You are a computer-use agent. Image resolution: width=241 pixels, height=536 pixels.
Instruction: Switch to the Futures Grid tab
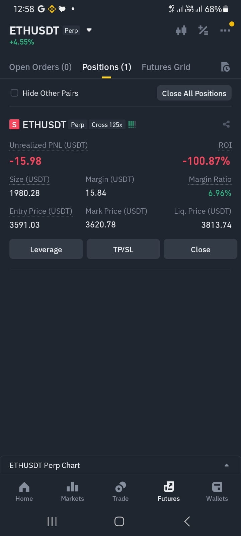click(166, 67)
